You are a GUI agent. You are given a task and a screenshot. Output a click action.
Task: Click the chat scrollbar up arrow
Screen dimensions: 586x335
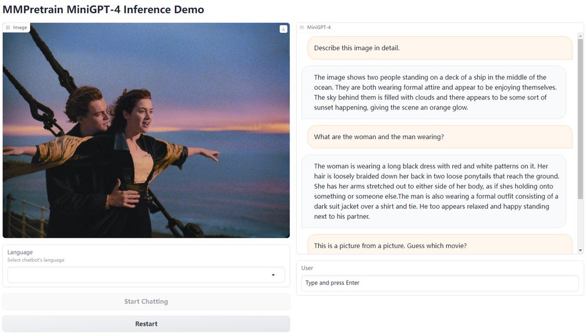[580, 36]
